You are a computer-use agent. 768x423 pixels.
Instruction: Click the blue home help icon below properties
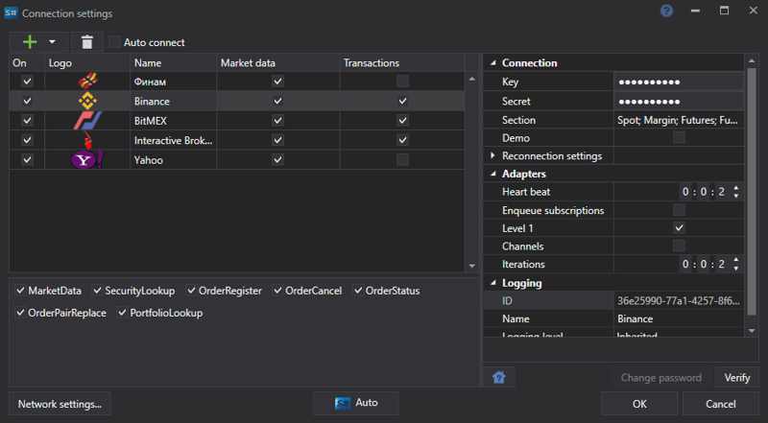(499, 377)
